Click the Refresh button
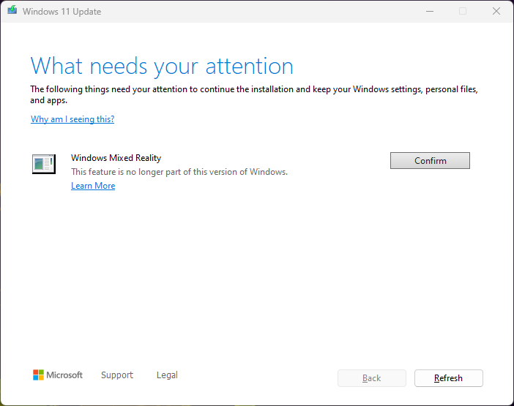Screen dimensions: 514x406 tap(448, 378)
